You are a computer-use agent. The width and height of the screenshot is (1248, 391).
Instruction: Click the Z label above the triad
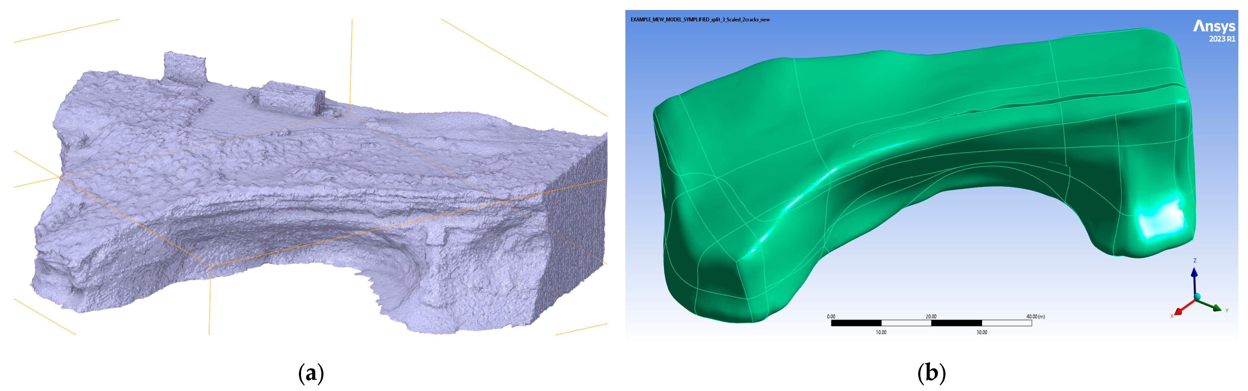coord(1195,260)
